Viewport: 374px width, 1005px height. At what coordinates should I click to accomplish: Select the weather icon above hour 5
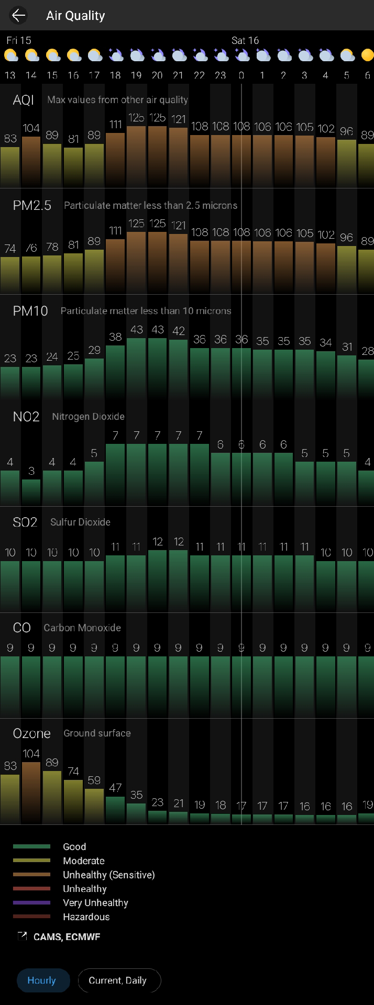click(347, 55)
